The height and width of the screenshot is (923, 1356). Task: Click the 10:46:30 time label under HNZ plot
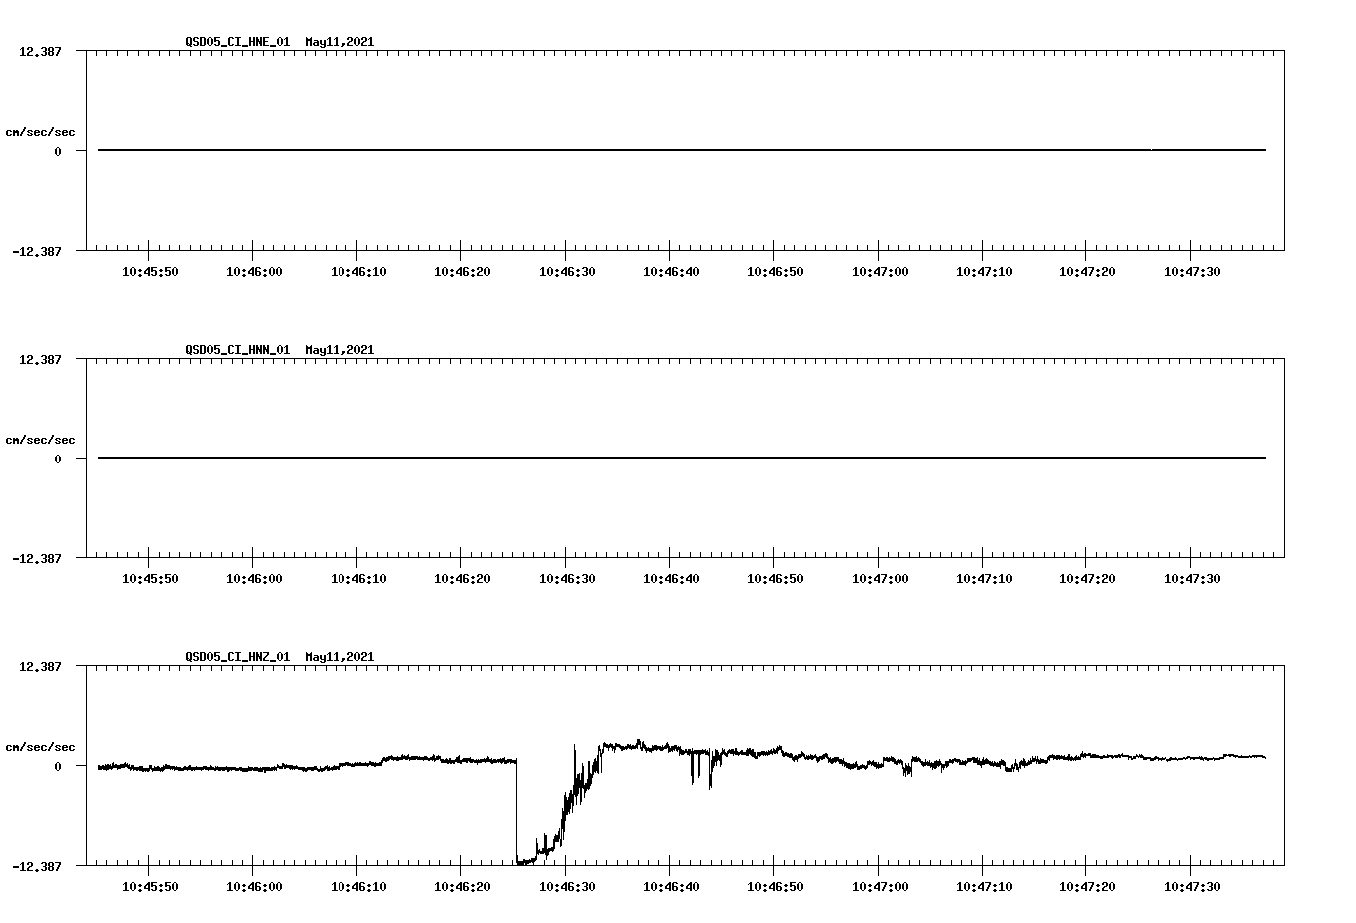(569, 885)
